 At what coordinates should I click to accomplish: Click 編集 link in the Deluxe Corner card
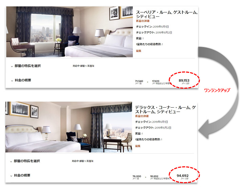[138, 146]
